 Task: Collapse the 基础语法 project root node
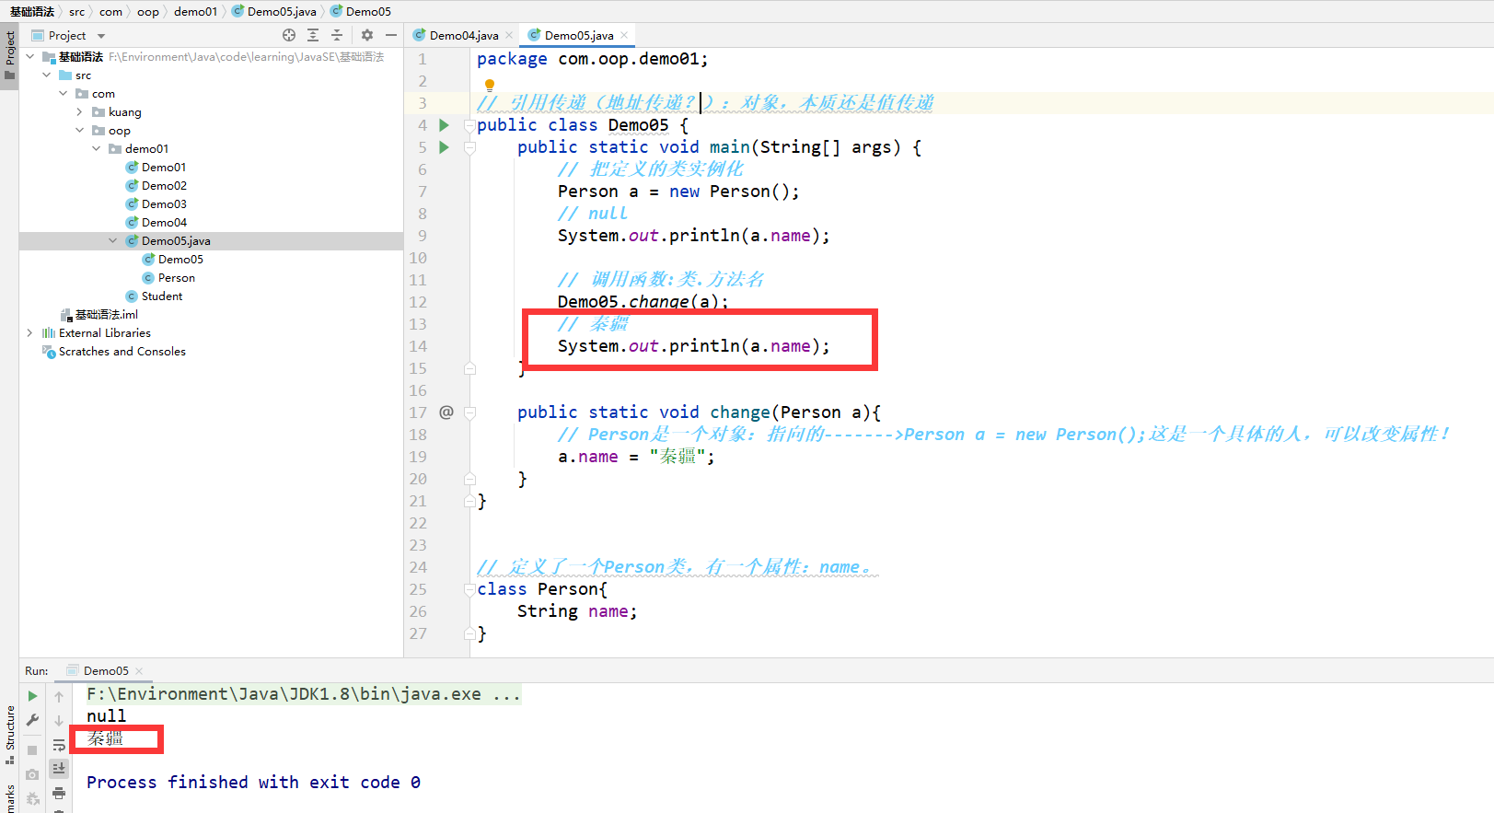(x=30, y=57)
